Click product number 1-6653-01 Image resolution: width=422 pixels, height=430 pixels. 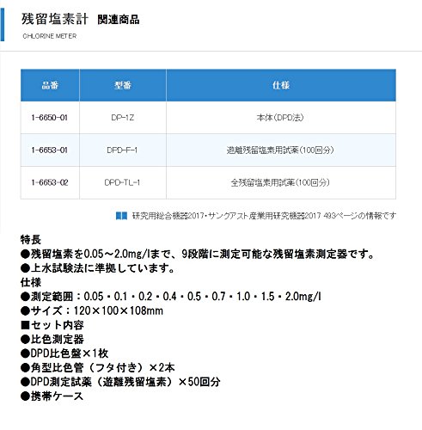[50, 150]
